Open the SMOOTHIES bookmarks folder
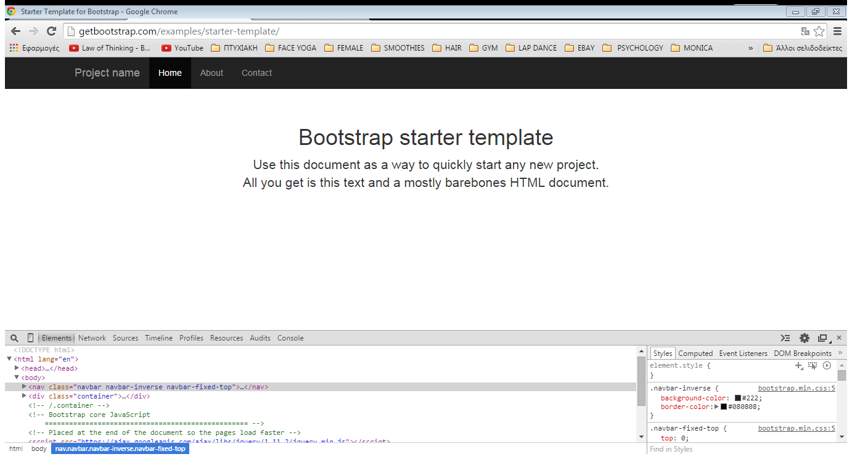Screen dimensions: 852x459 [398, 48]
